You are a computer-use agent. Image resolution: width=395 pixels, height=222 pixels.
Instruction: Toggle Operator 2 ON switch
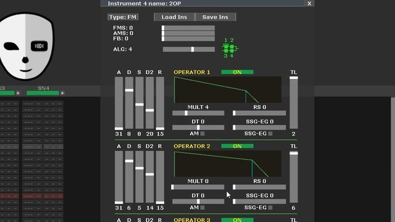pos(237,146)
